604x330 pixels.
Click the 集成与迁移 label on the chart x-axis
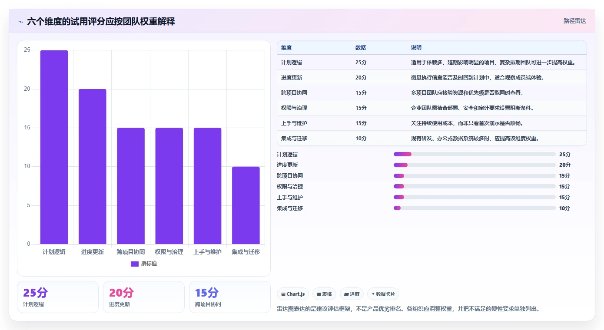(246, 252)
